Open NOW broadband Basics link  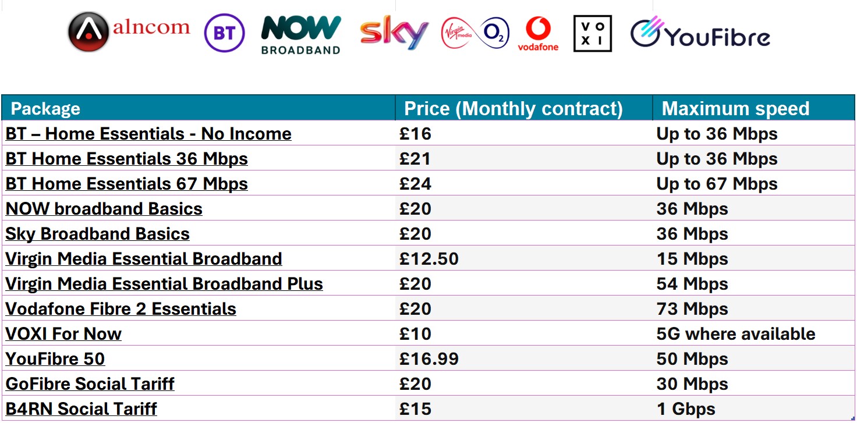[x=104, y=209]
